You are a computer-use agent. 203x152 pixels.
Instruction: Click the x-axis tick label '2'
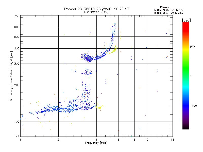[x=58, y=140]
